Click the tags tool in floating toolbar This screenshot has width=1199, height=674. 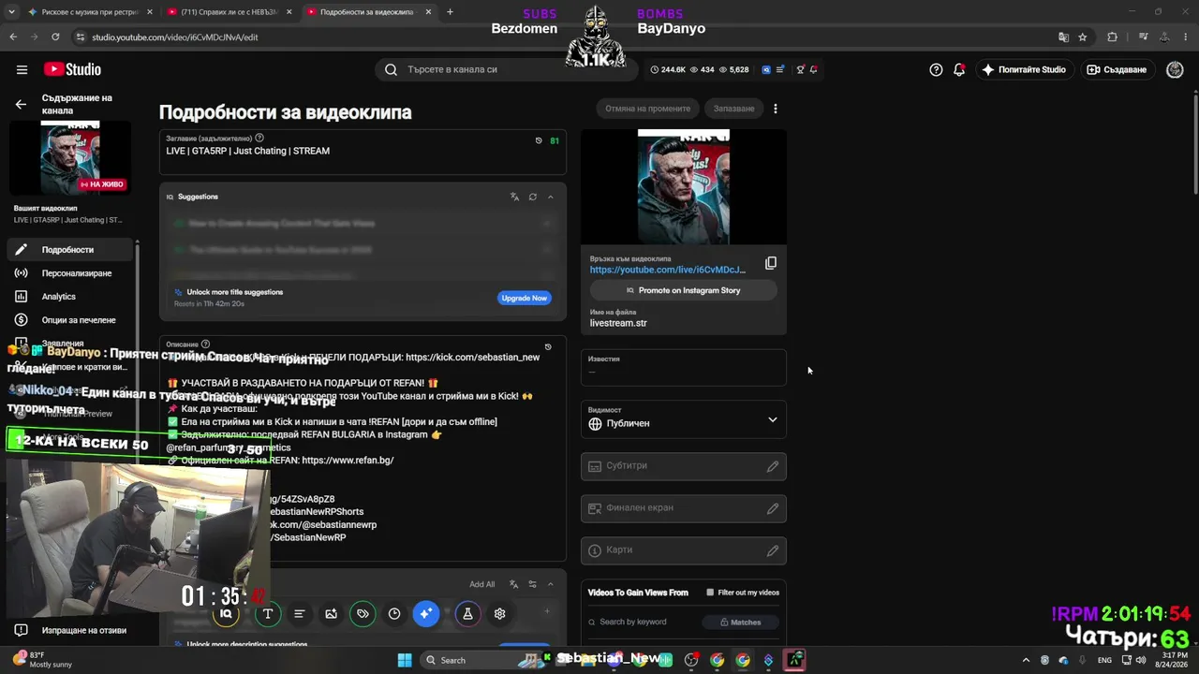363,614
